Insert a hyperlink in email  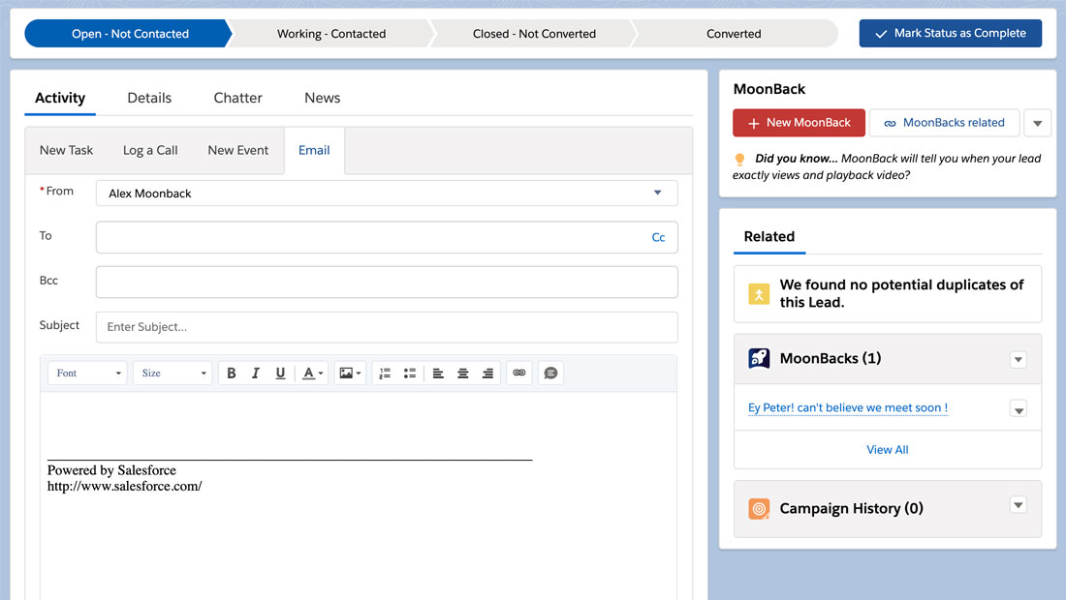pos(519,373)
